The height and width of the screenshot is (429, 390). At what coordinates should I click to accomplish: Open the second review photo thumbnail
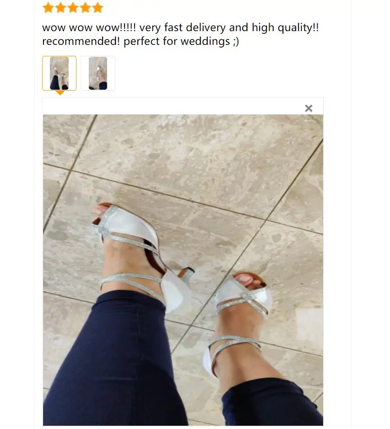[x=98, y=73]
